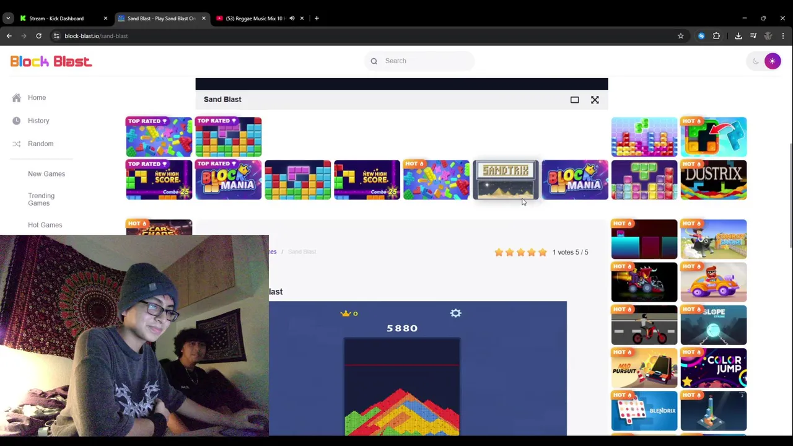Open the monster truck game thumbnail
Viewport: 793px width, 446px height.
pos(644,282)
